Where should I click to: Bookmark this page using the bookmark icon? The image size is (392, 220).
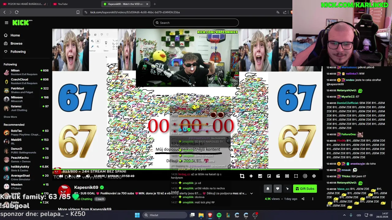pyautogui.click(x=78, y=12)
